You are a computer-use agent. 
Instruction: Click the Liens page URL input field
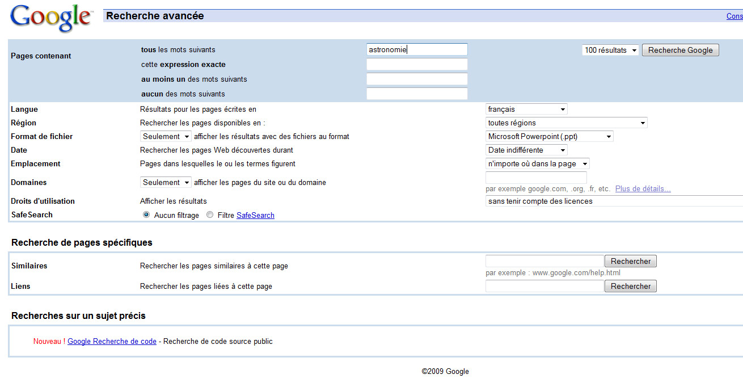[544, 286]
